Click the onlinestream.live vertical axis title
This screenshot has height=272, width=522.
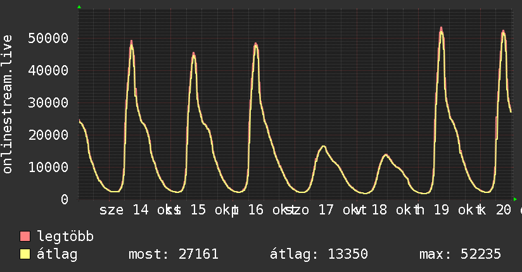pyautogui.click(x=7, y=104)
